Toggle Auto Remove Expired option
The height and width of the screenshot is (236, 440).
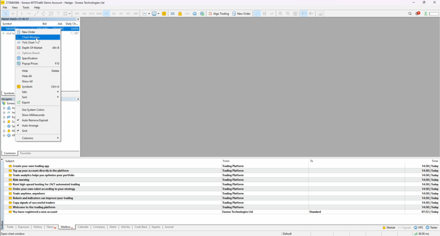click(35, 120)
